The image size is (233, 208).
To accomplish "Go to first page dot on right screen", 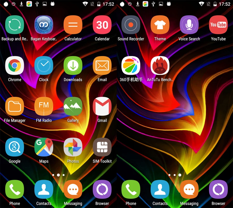I will click(169, 175).
